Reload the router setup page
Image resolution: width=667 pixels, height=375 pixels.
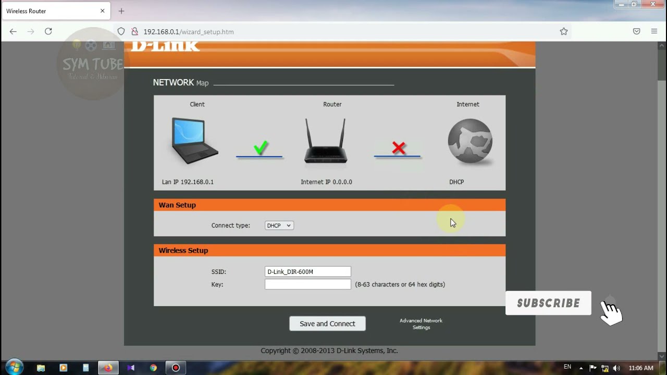coord(48,32)
